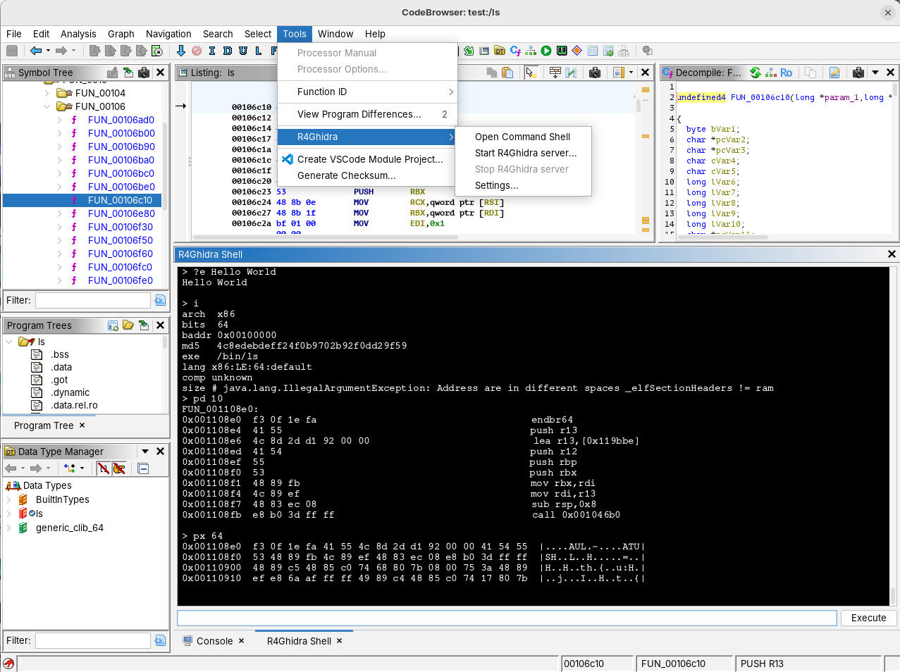Click the R4Ghidra command input field
Screen dimensions: 900x672
(506, 618)
